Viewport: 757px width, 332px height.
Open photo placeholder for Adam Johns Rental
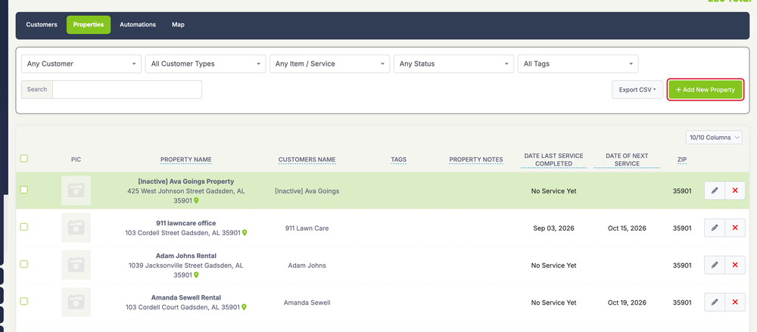point(76,265)
